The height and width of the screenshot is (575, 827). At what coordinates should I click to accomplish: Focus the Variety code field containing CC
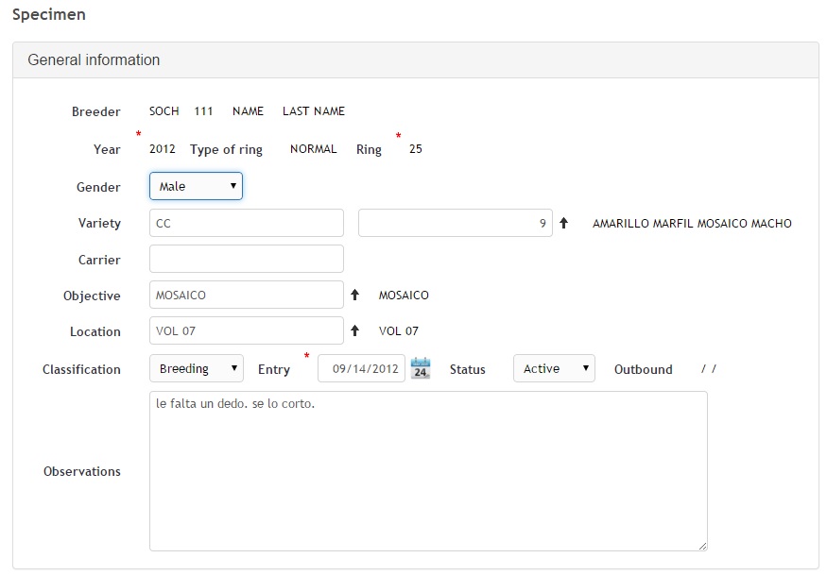[246, 224]
